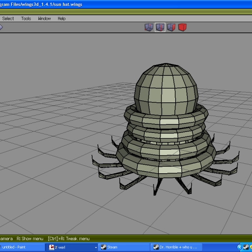Expand the grouped '2 werl' taskbar button
Screen dimensions: 252x252
96,248
